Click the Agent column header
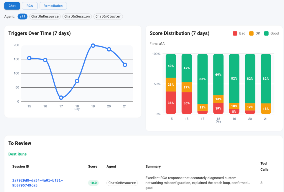This screenshot has width=284, height=192. pyautogui.click(x=111, y=167)
